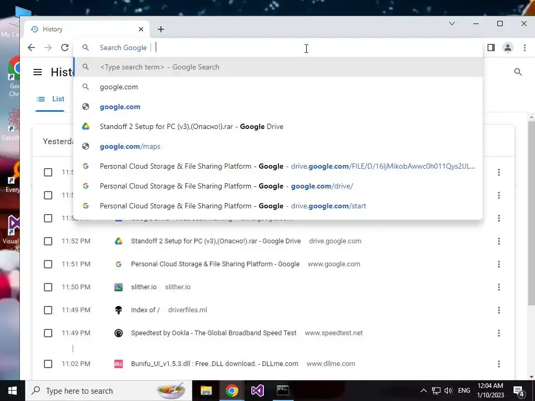Click the DLLme pink favicon
This screenshot has height=401, width=535.
tap(119, 364)
